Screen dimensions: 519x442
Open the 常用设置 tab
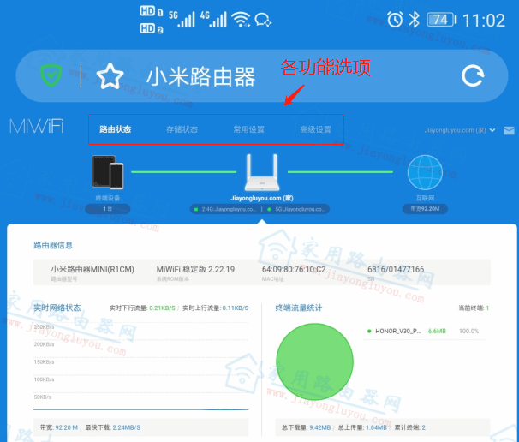click(x=248, y=130)
